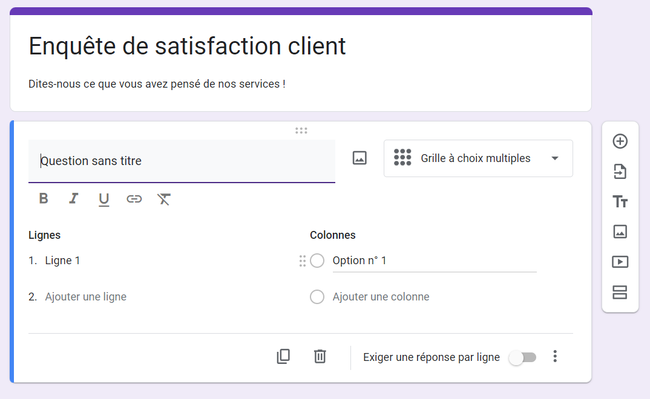The image size is (650, 399).
Task: Click the import questions icon
Action: 620,172
